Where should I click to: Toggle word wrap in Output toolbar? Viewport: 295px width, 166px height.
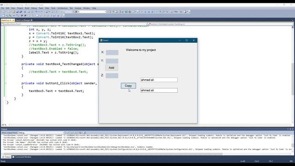coord(84,133)
